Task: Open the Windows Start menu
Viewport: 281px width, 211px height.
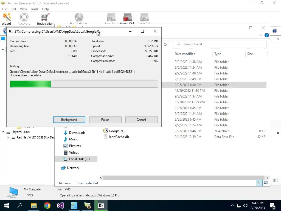Action: pos(7,206)
